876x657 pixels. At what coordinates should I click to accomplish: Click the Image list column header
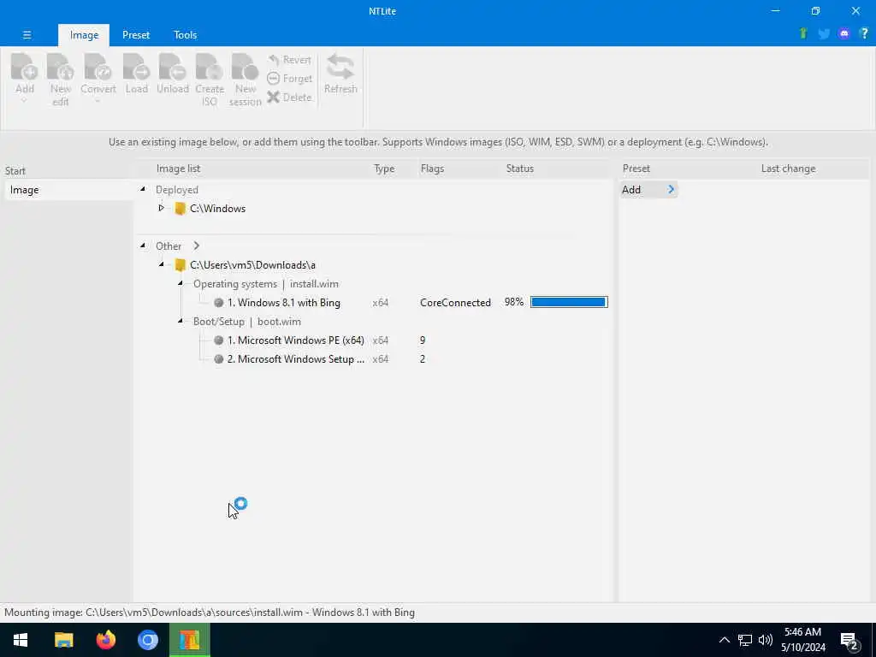pyautogui.click(x=178, y=169)
